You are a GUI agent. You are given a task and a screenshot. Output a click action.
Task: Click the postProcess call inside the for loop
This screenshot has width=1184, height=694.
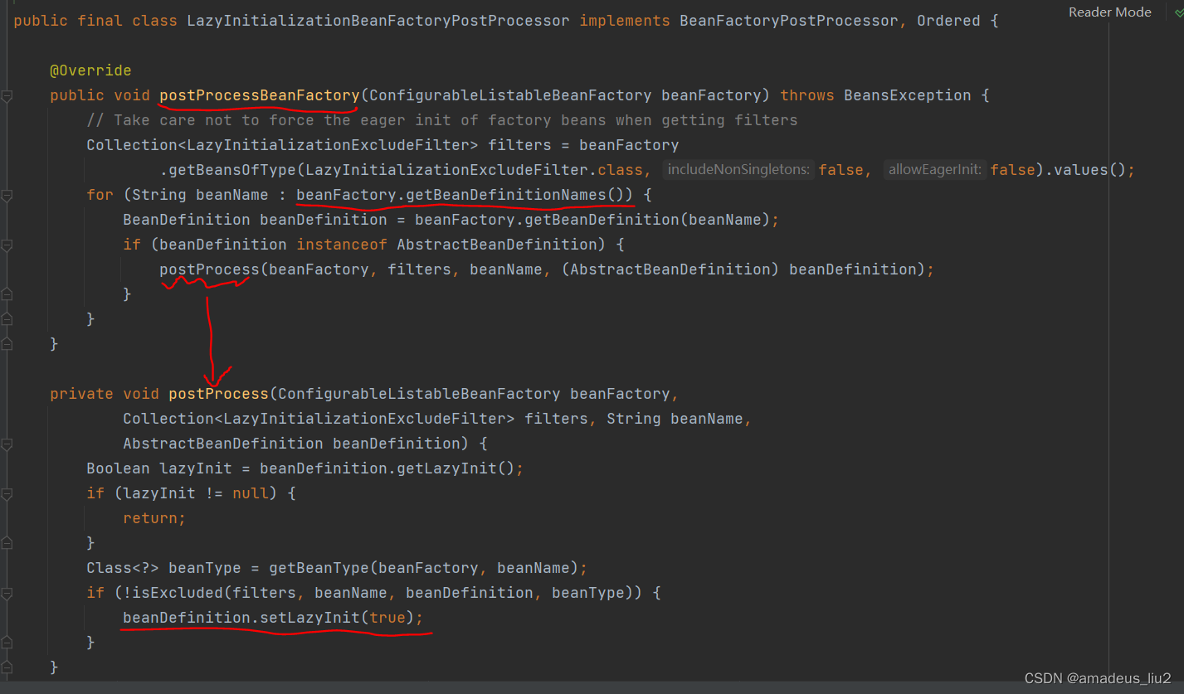(209, 269)
